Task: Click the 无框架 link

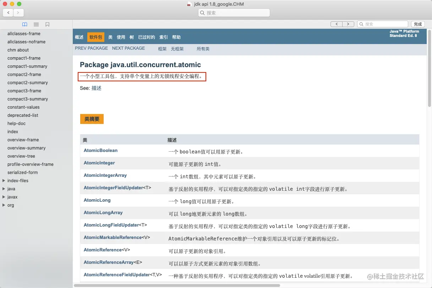Action: [x=177, y=49]
